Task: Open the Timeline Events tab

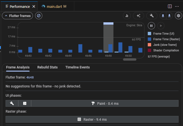Action: pyautogui.click(x=78, y=67)
